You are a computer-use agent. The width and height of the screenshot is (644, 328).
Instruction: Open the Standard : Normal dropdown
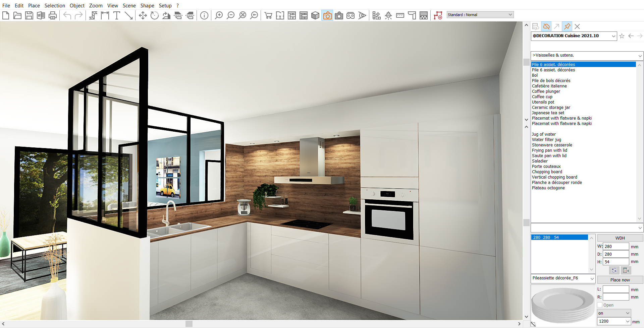click(480, 15)
